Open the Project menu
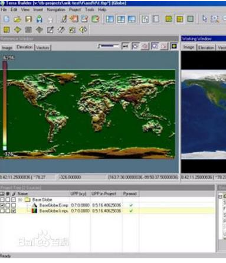The width and height of the screenshot is (226, 263). 75,9
